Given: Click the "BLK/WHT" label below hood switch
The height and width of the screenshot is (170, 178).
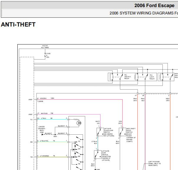Looking at the screenshot, I should [x=118, y=142].
